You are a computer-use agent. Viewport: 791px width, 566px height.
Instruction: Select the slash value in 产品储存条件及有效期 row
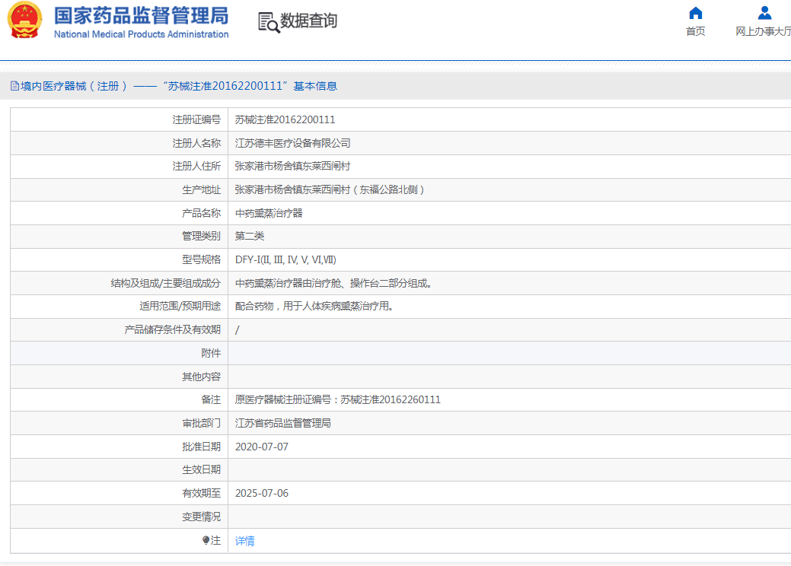coord(237,330)
